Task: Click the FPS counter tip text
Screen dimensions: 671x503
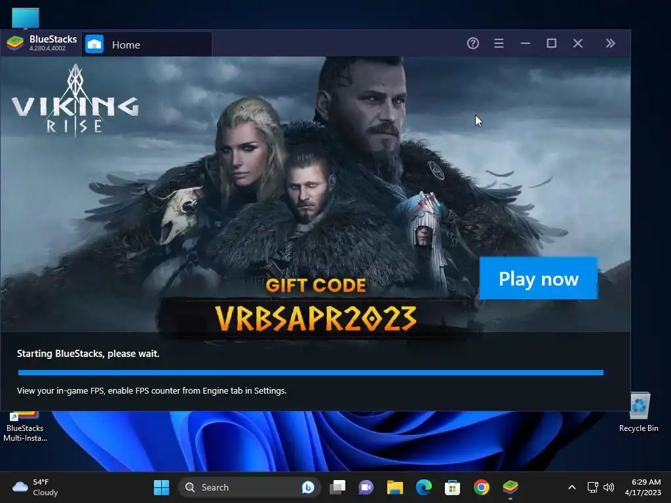Action: 152,390
